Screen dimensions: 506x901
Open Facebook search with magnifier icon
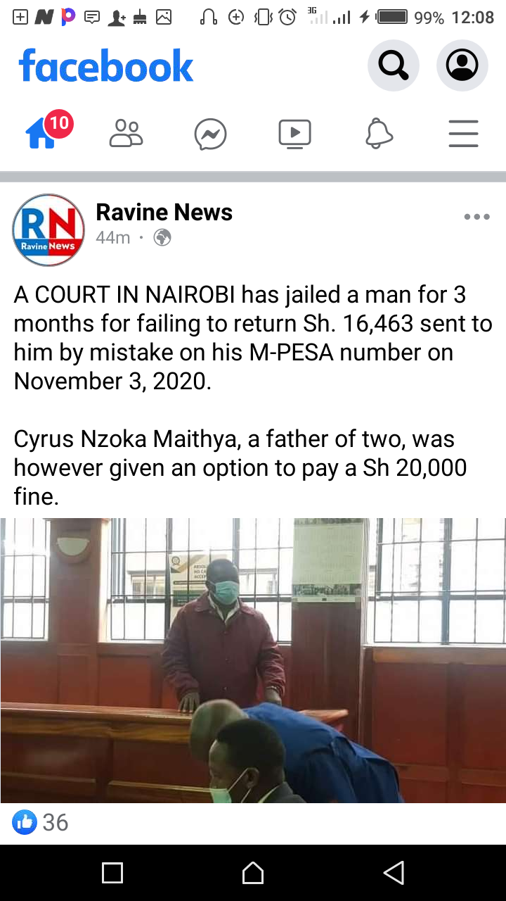pyautogui.click(x=394, y=65)
